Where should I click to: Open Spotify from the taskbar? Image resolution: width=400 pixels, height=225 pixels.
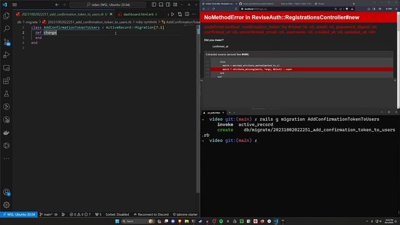click(x=221, y=221)
